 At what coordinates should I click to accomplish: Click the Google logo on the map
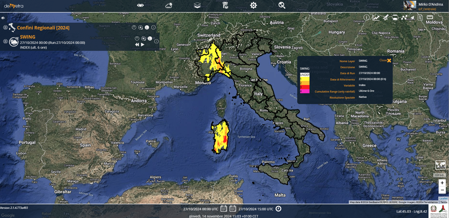click(8, 215)
